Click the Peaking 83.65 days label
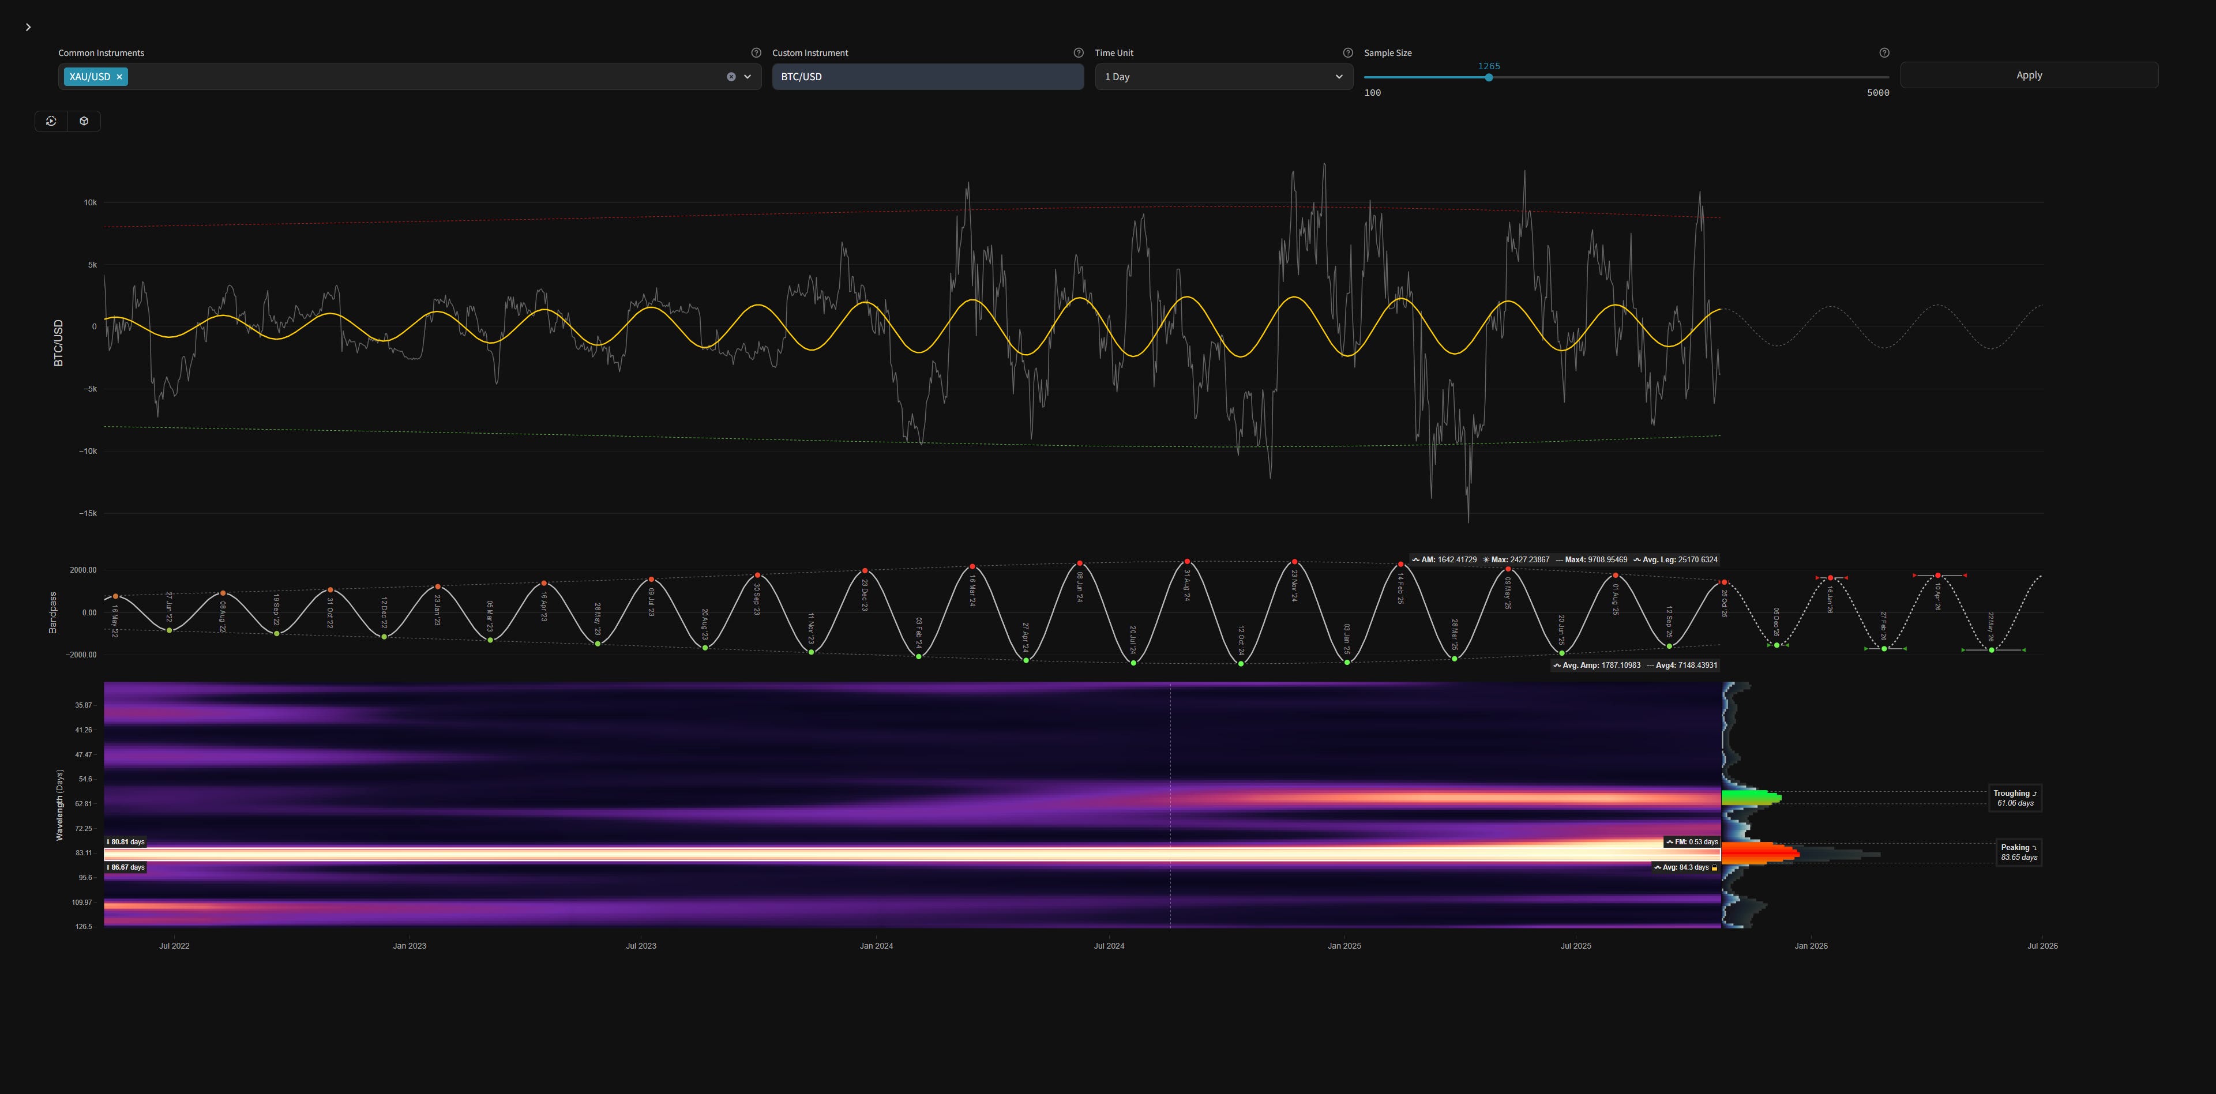 [x=2018, y=852]
